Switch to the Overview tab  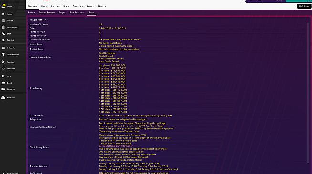32,6
